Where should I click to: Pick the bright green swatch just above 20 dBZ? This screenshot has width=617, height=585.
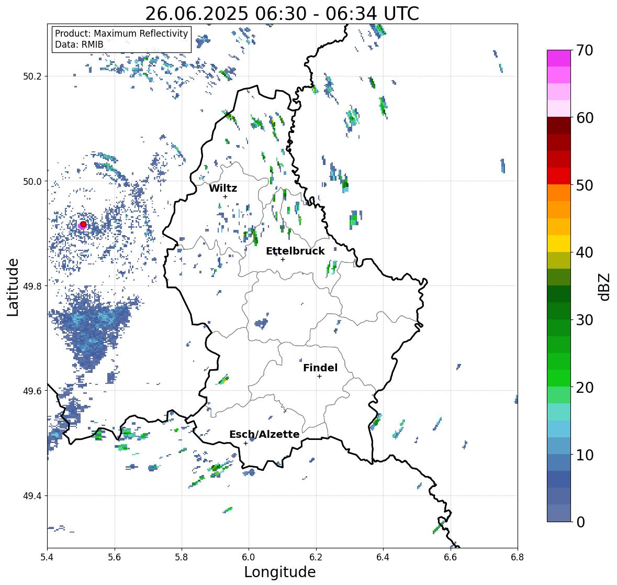click(559, 378)
